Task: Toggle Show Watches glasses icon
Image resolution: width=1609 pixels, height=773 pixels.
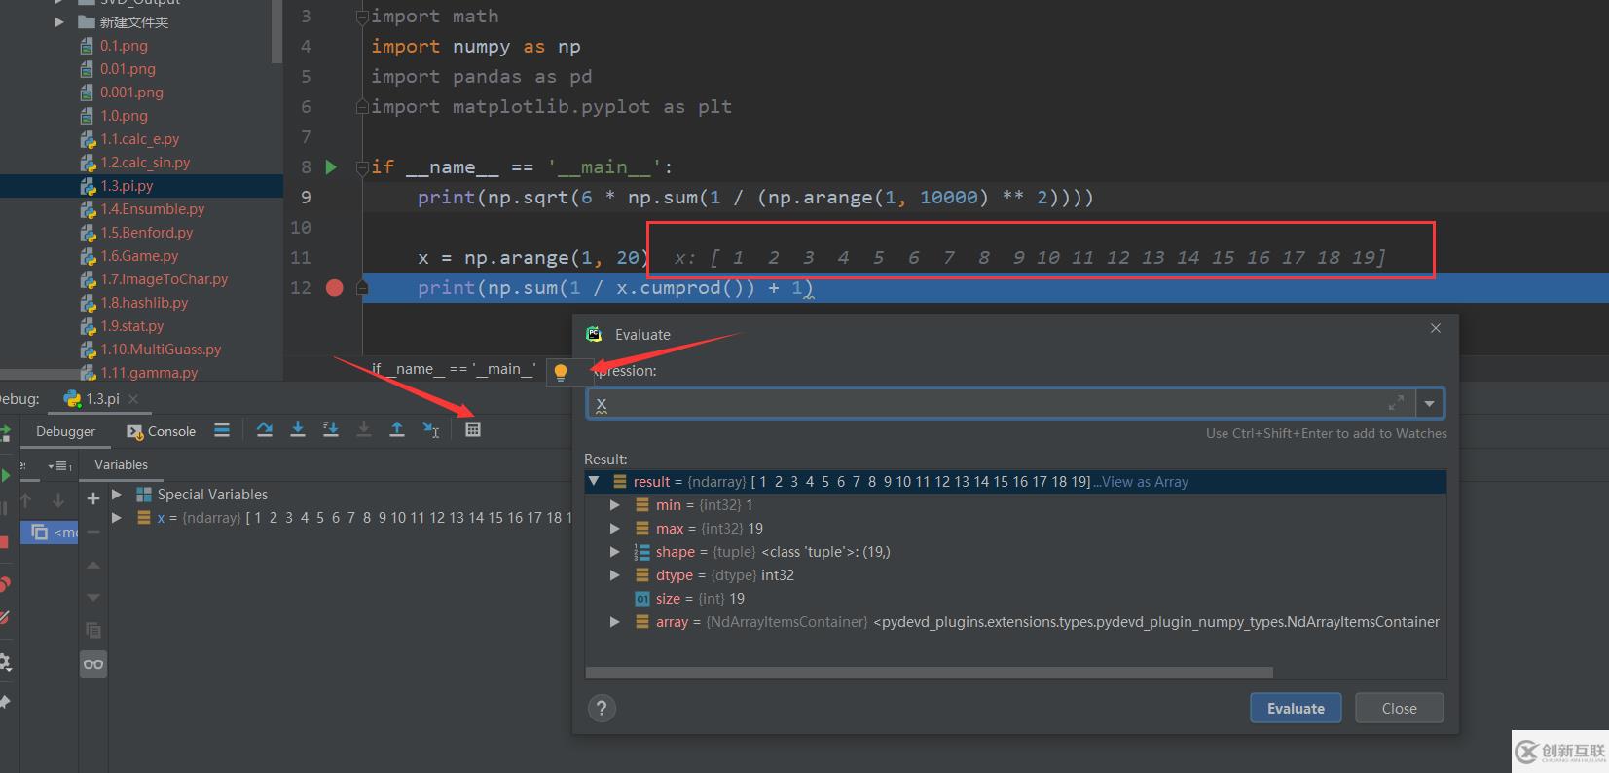Action: coord(93,664)
